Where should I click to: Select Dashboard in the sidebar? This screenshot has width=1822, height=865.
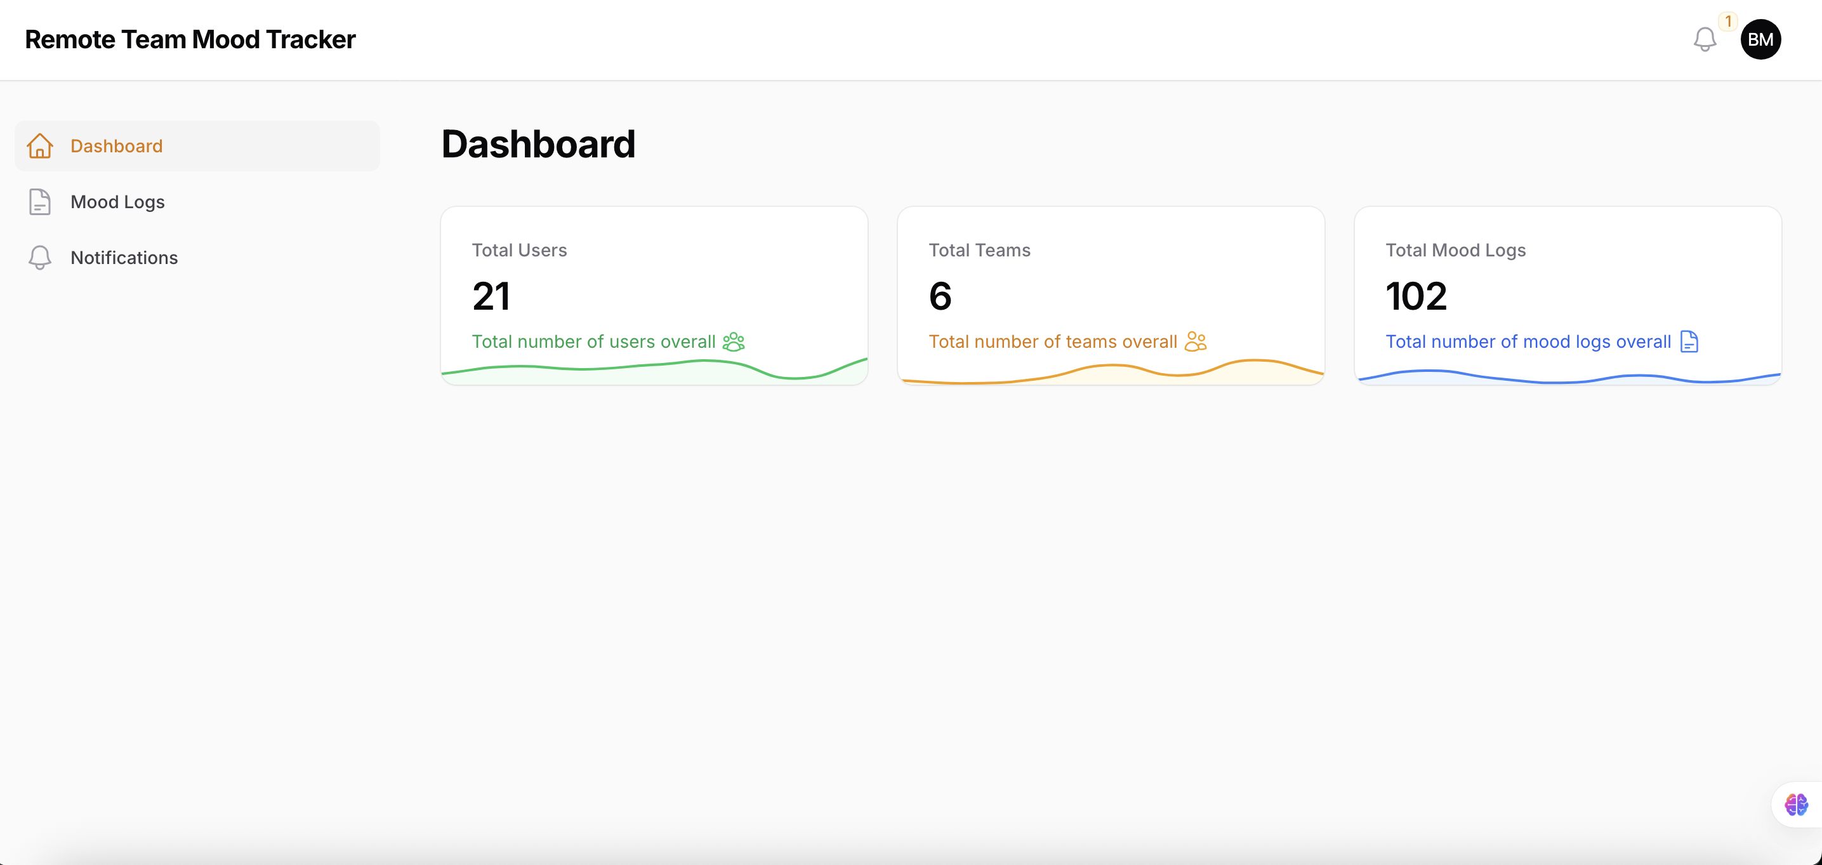[117, 146]
